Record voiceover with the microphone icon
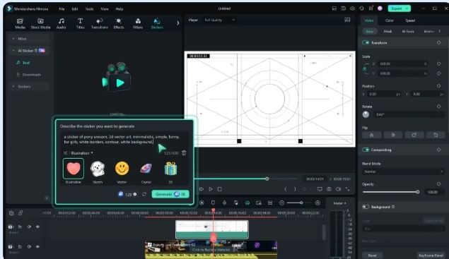Viewport: 449px width, 259px height. click(225, 203)
